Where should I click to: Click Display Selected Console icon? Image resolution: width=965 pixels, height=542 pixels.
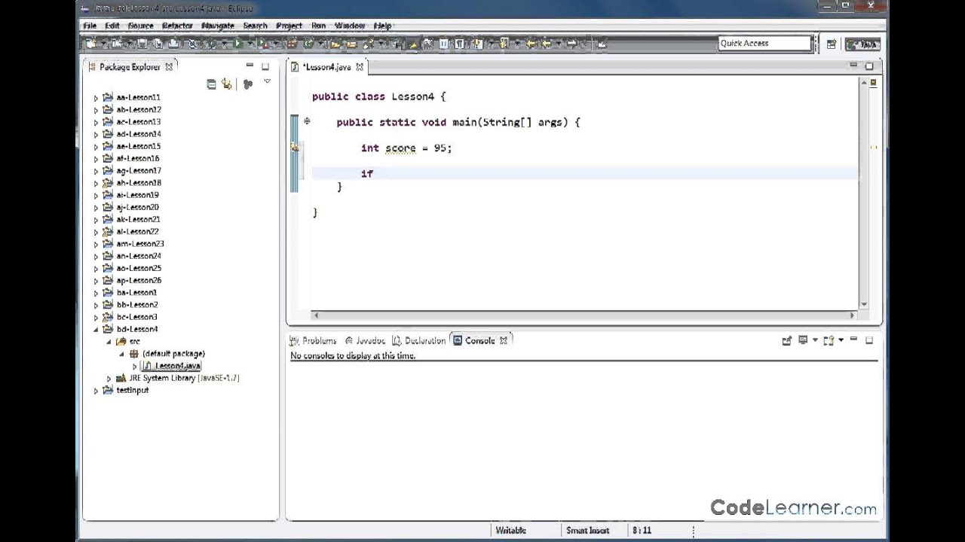[x=803, y=340]
